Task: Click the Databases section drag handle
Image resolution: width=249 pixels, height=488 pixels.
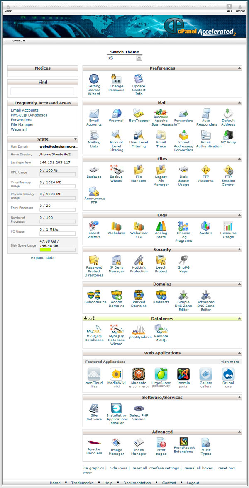Action: [x=90, y=318]
